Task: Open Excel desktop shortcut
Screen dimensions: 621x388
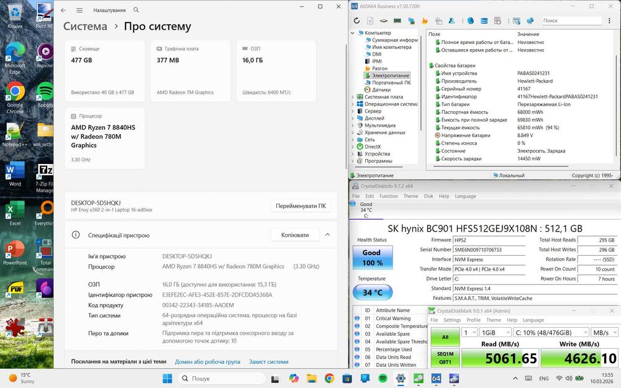Action: coord(15,214)
